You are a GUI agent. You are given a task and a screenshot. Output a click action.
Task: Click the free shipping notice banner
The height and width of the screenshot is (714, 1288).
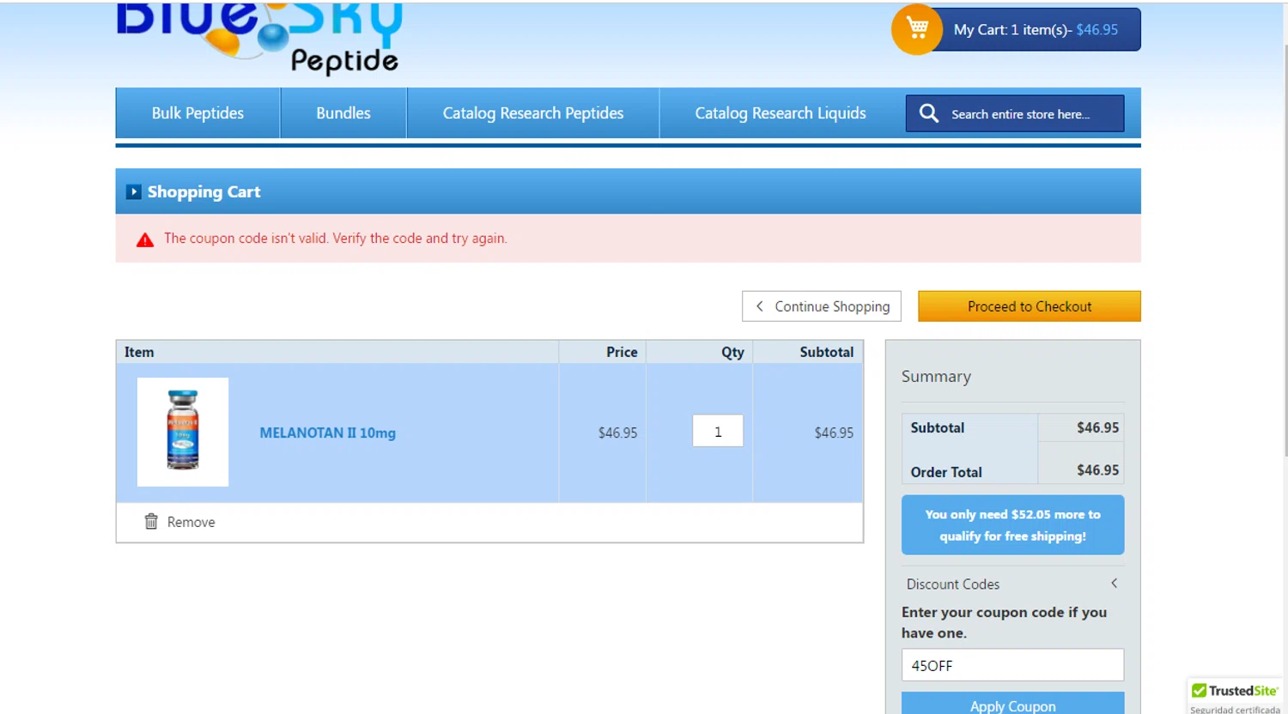(x=1012, y=525)
